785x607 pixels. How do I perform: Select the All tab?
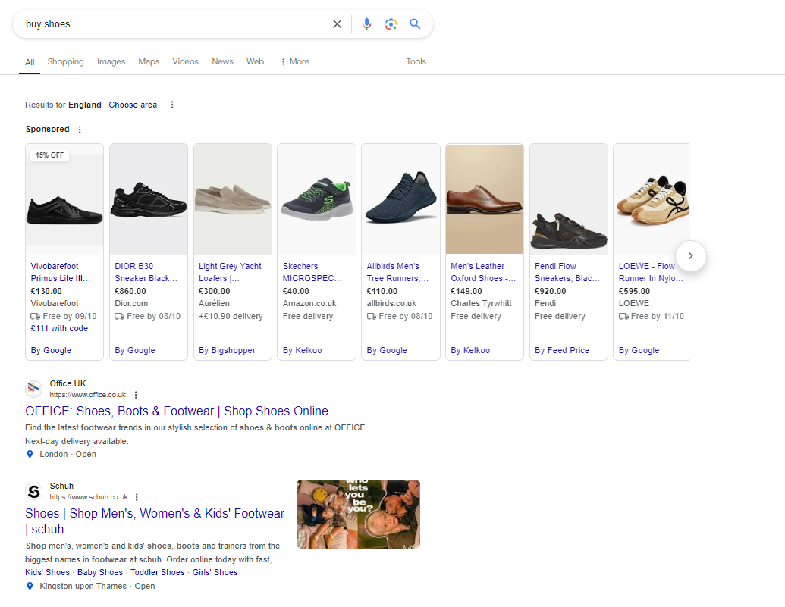click(30, 62)
